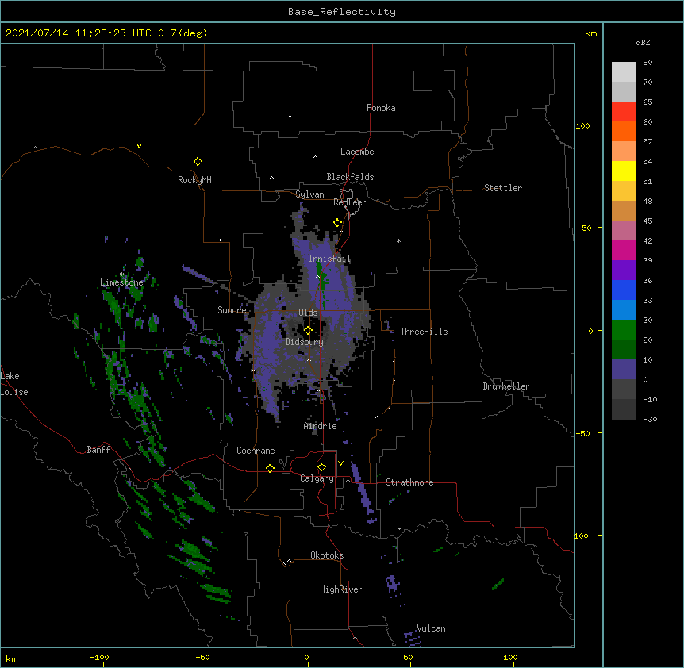Screen dimensions: 684x668
Task: Click the Okotoks label
Action: point(327,555)
